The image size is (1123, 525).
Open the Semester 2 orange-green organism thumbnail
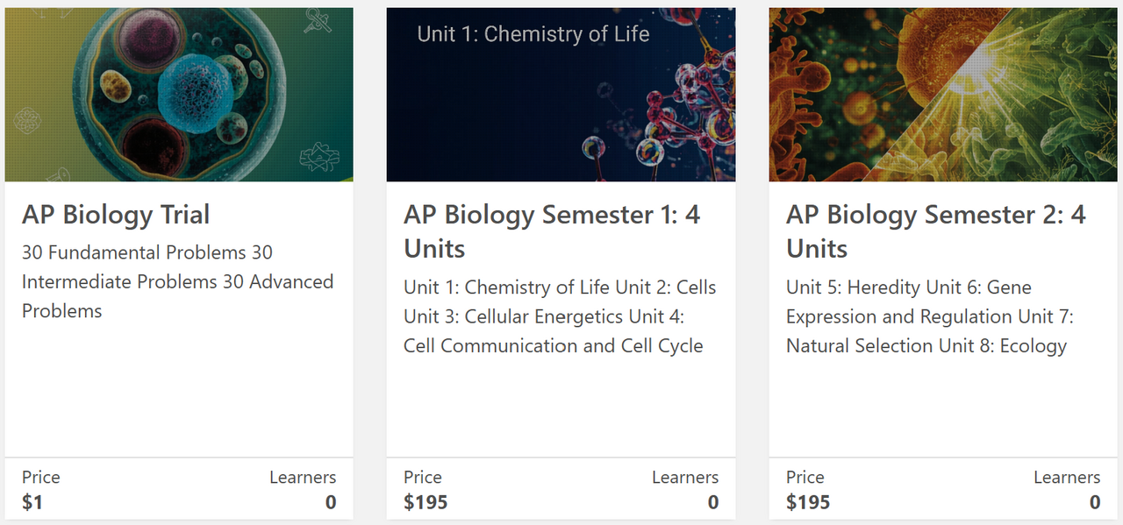click(943, 95)
